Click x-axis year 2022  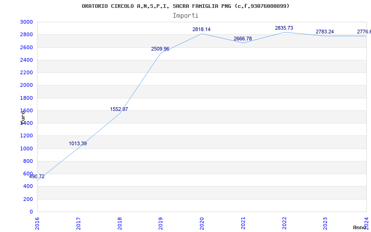point(284,224)
